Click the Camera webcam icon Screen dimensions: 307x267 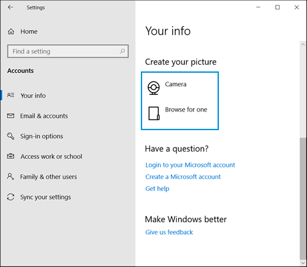coord(153,88)
